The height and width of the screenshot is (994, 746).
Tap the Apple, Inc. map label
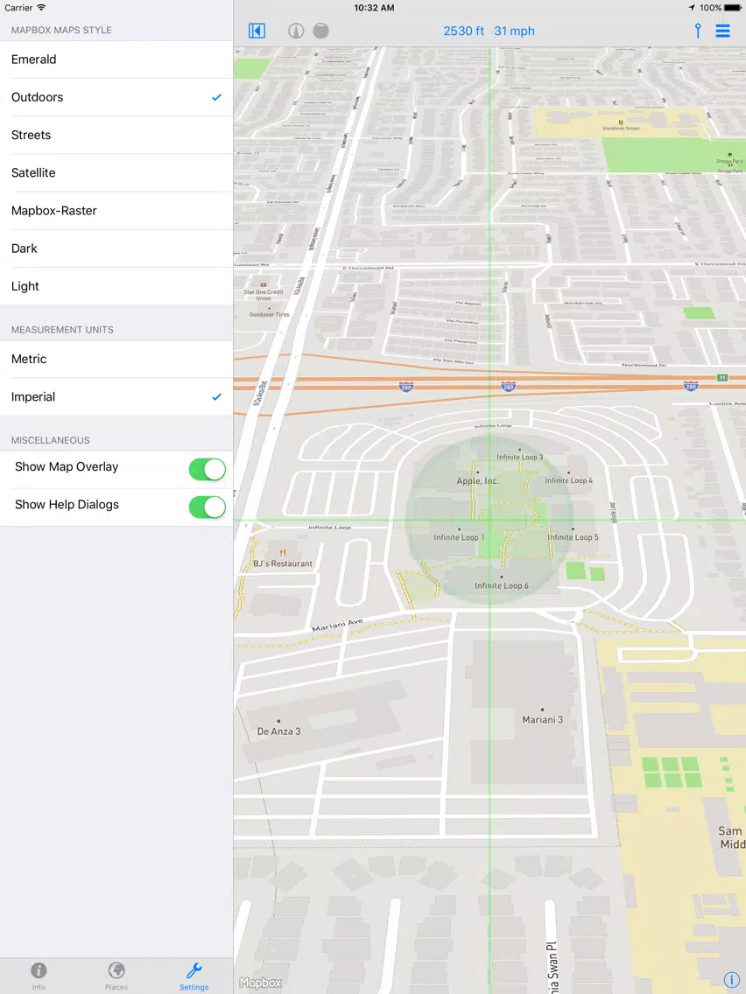478,481
